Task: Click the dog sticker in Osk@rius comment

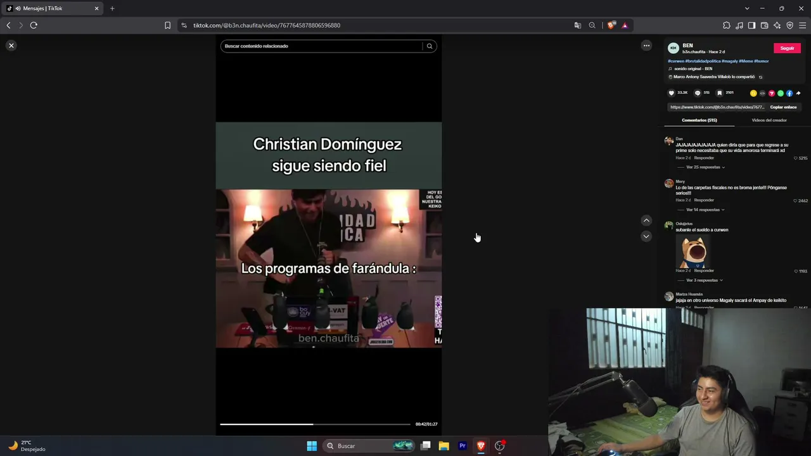Action: pos(693,251)
